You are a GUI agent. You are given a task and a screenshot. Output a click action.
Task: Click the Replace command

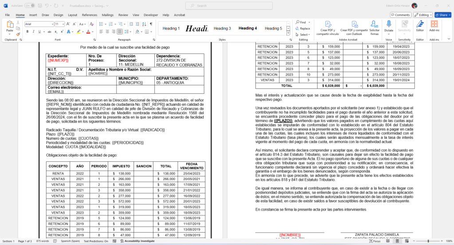point(302,28)
